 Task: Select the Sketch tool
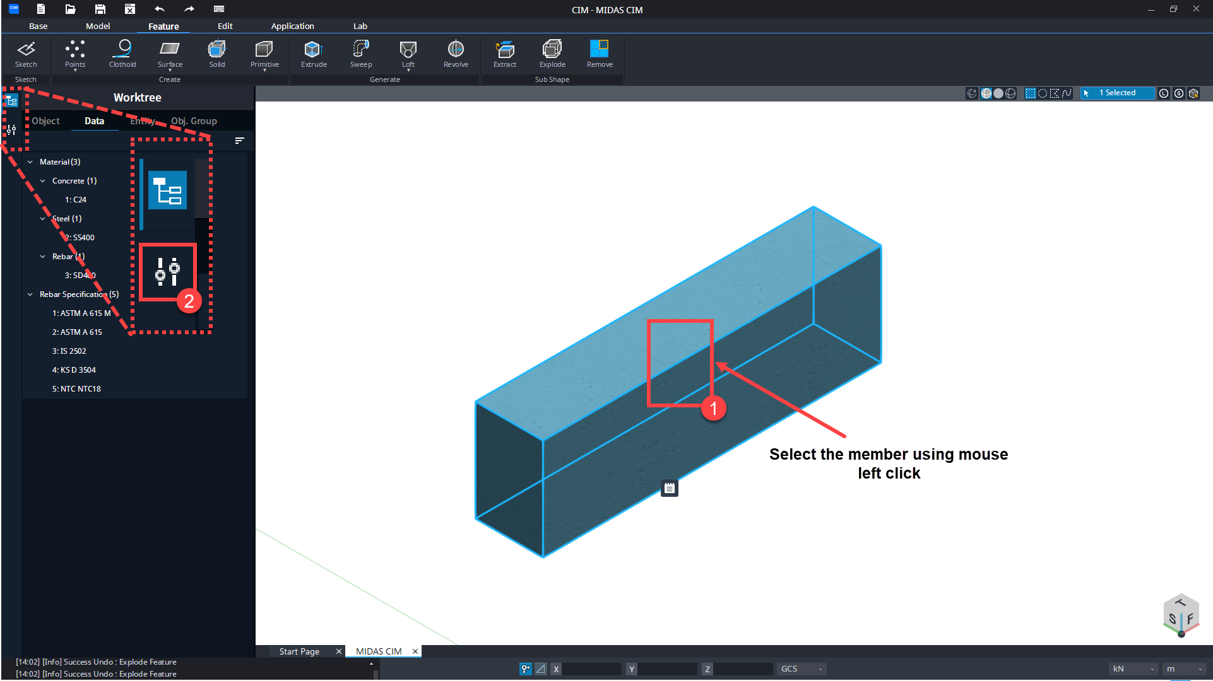[26, 54]
